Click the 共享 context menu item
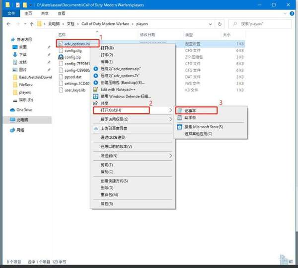This screenshot has width=298, height=268. (133, 103)
